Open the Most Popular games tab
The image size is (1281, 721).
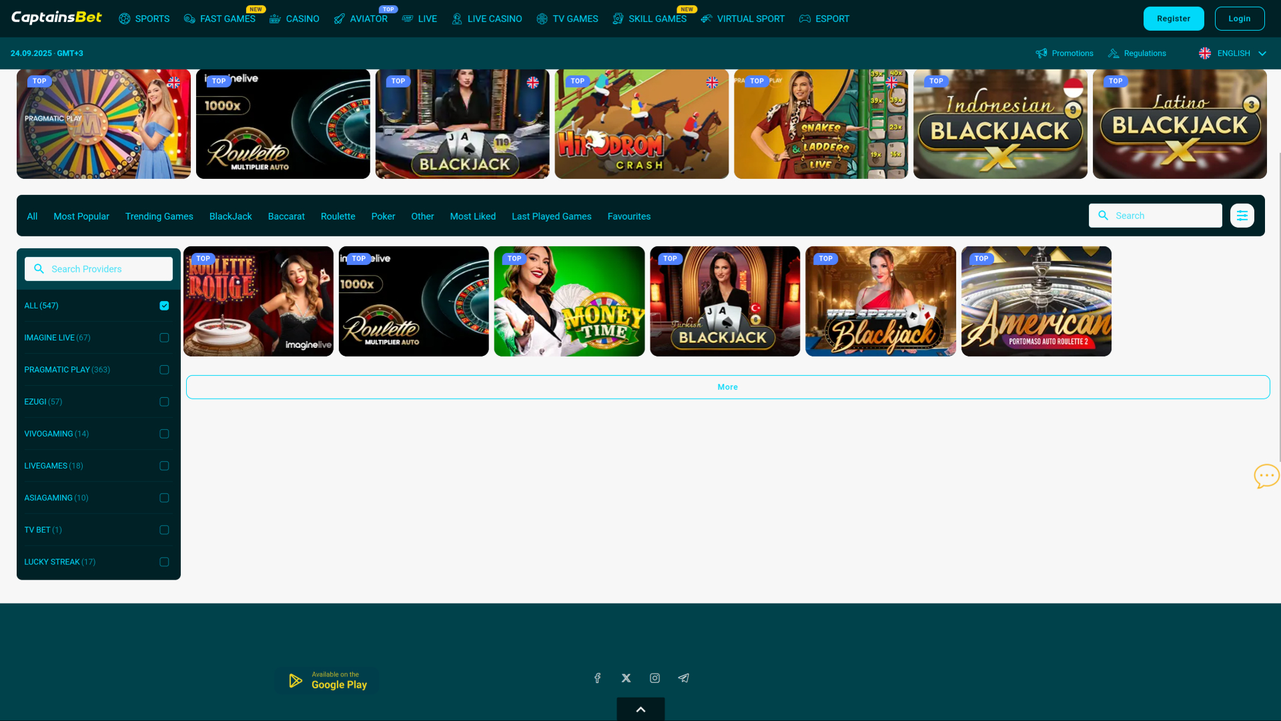coord(81,216)
